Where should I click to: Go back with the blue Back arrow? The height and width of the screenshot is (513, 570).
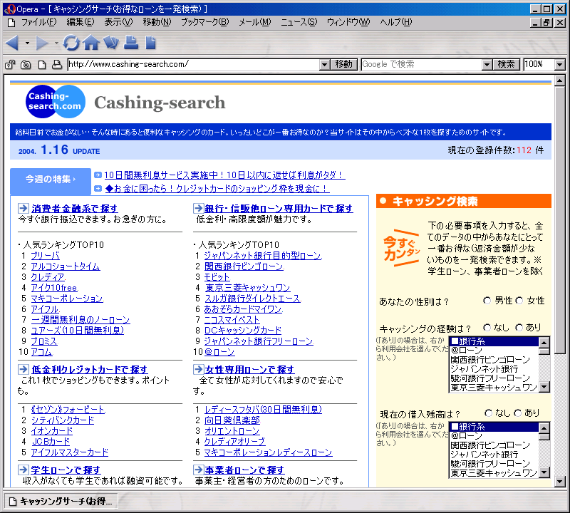point(13,43)
